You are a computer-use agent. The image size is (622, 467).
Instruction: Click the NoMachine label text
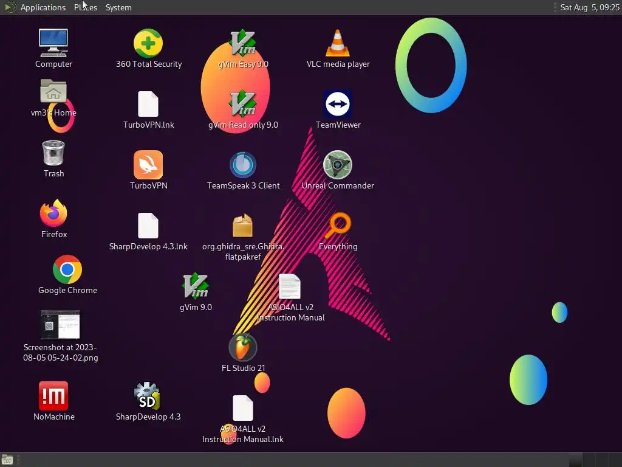point(54,417)
